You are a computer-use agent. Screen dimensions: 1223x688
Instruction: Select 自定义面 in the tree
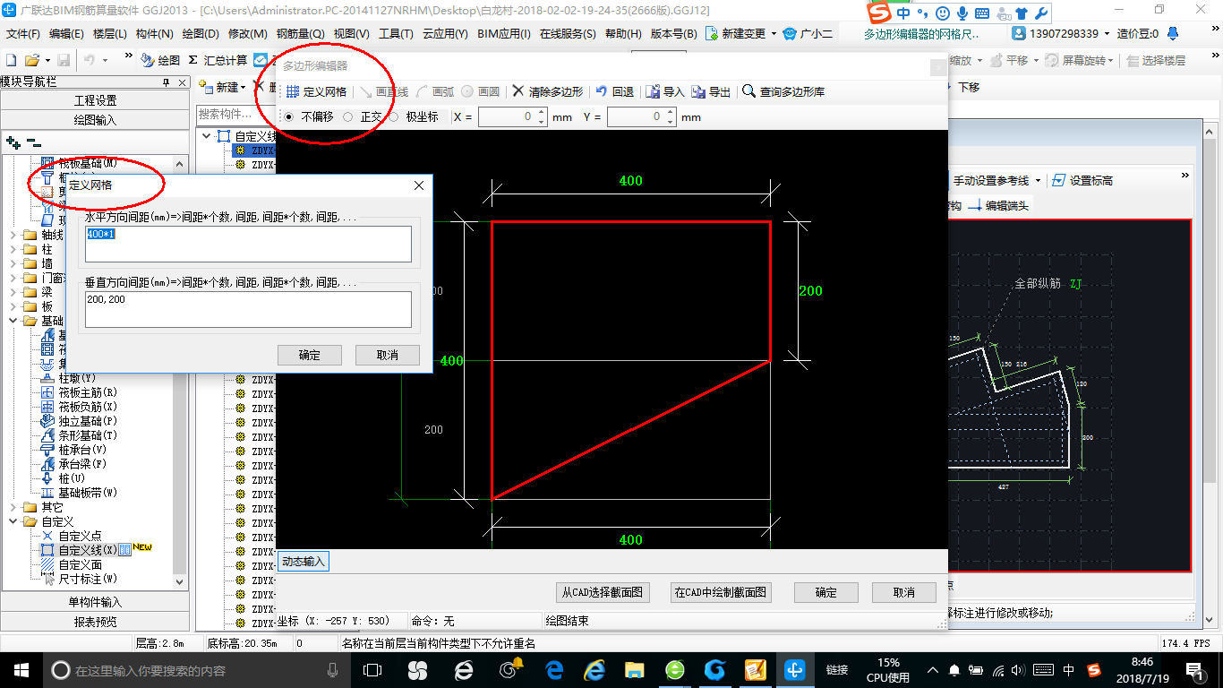80,564
